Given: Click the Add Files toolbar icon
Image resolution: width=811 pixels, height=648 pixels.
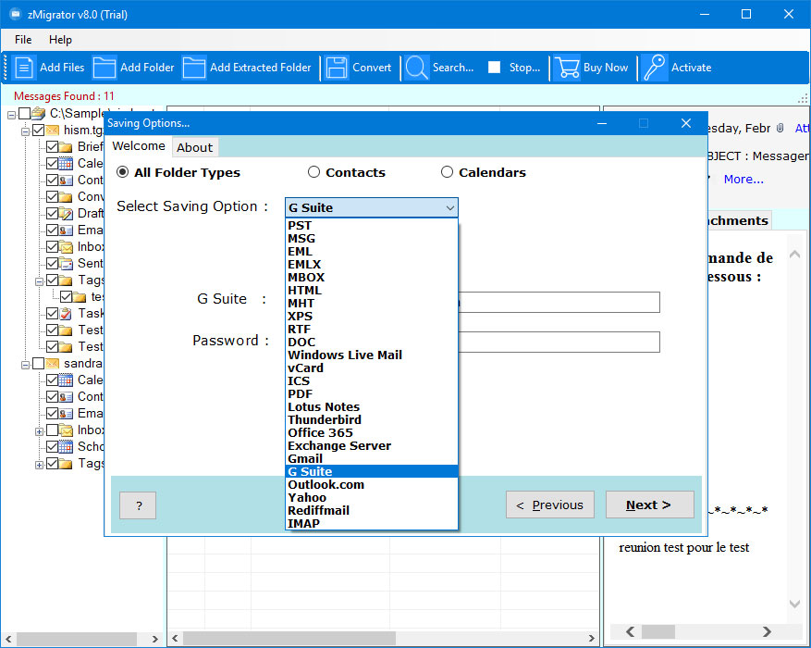Looking at the screenshot, I should pos(24,68).
